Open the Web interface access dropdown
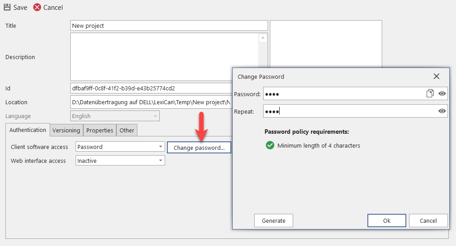456x246 pixels. pyautogui.click(x=161, y=161)
